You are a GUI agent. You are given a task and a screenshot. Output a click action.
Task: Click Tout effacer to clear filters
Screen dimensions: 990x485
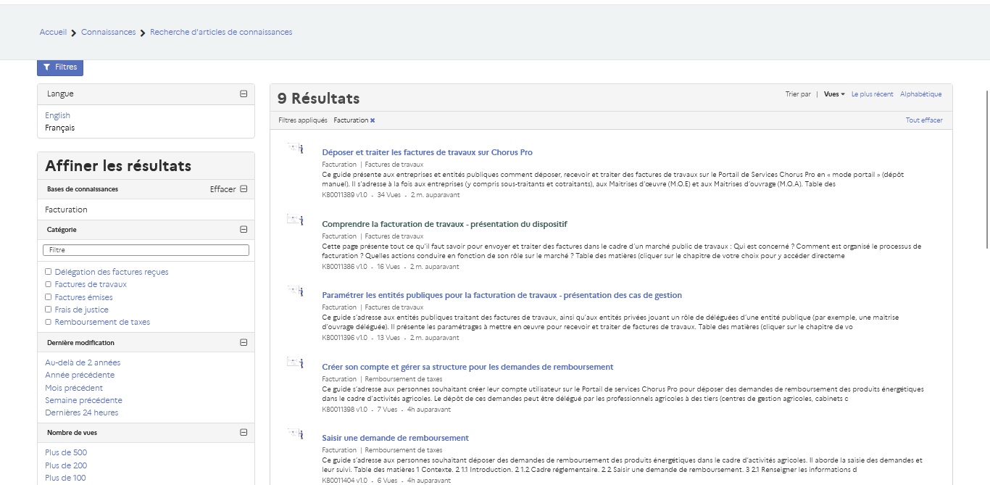924,120
